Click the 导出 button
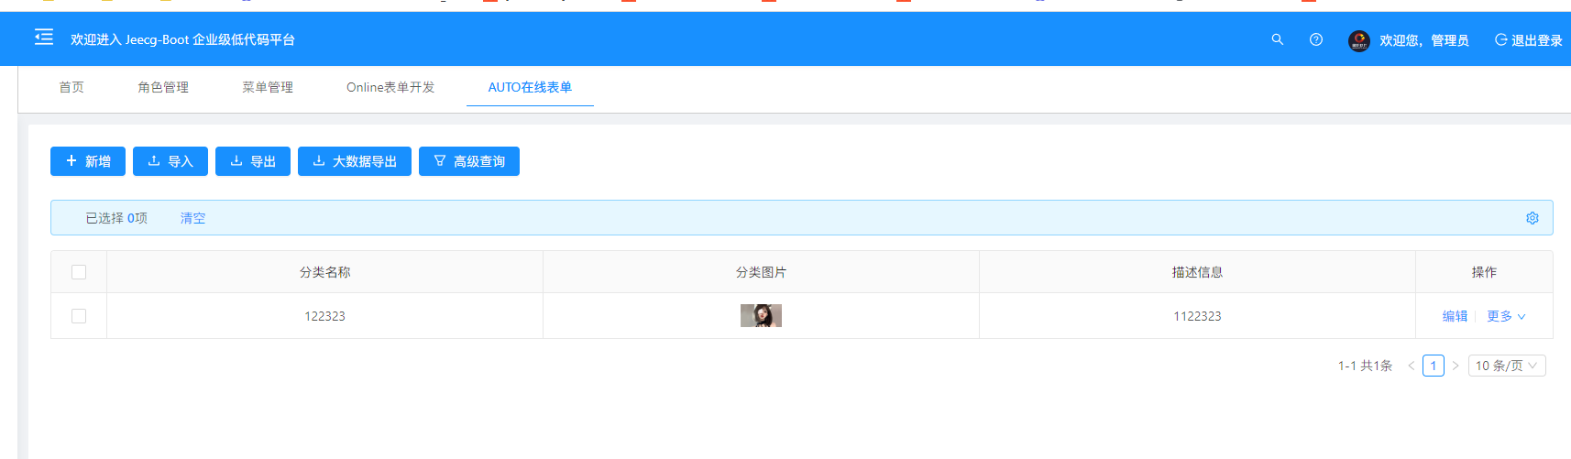The width and height of the screenshot is (1571, 459). tap(253, 161)
